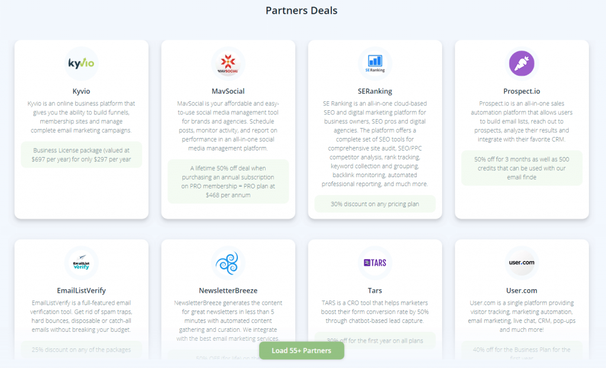
Task: Open the NewsletterBreeze card title
Action: pyautogui.click(x=228, y=290)
